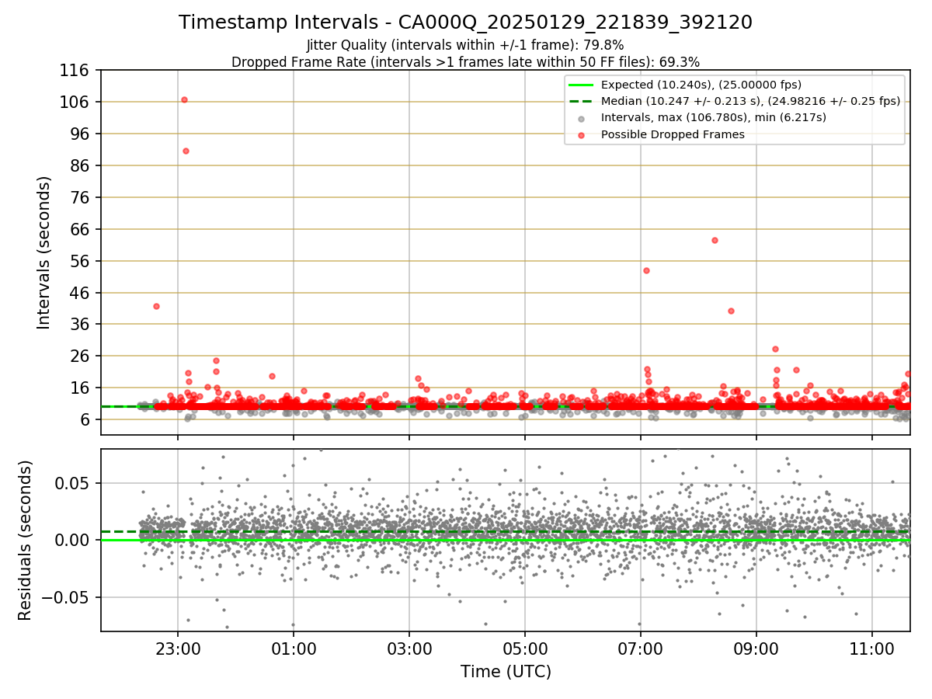932x699 pixels.
Task: Click the red point near 41 seconds before 23:00
Action: [156, 306]
